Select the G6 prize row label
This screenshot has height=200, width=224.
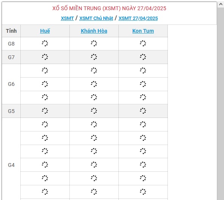click(11, 84)
